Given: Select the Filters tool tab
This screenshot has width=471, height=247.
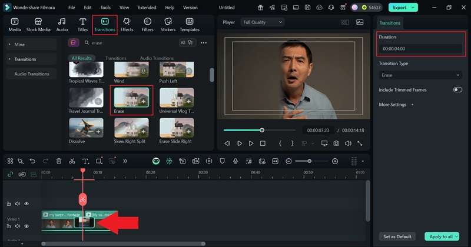Looking at the screenshot, I should [x=147, y=24].
